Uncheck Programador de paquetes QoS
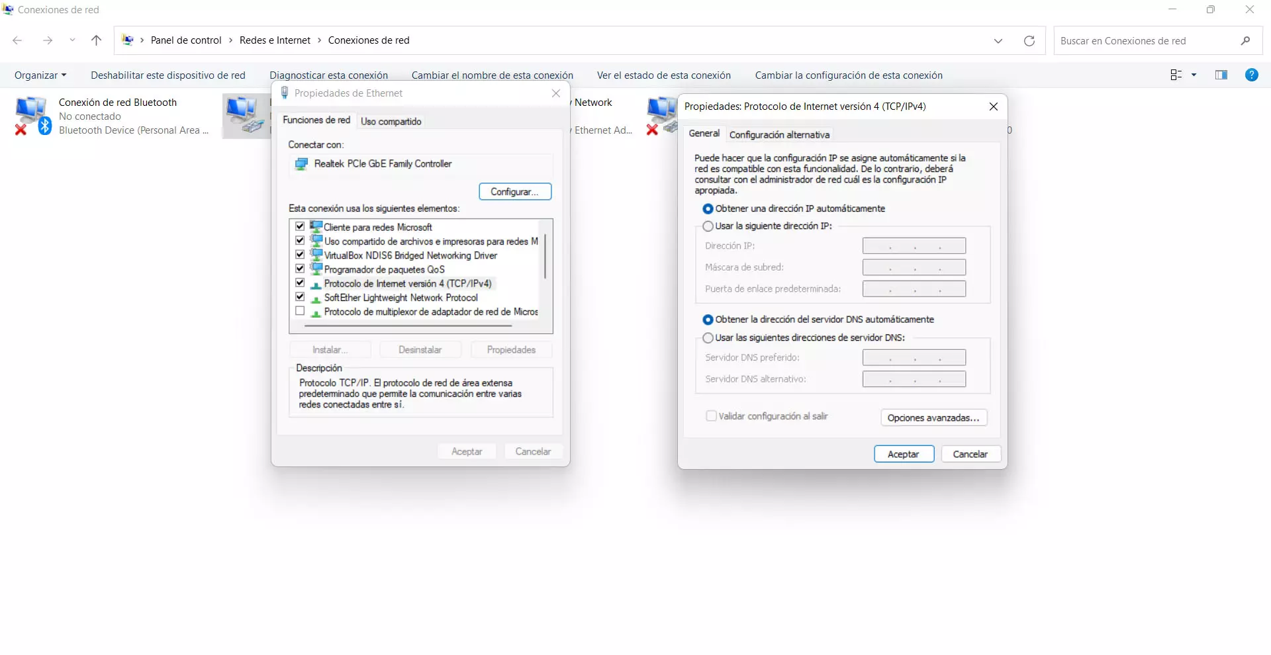The height and width of the screenshot is (655, 1271). (300, 268)
